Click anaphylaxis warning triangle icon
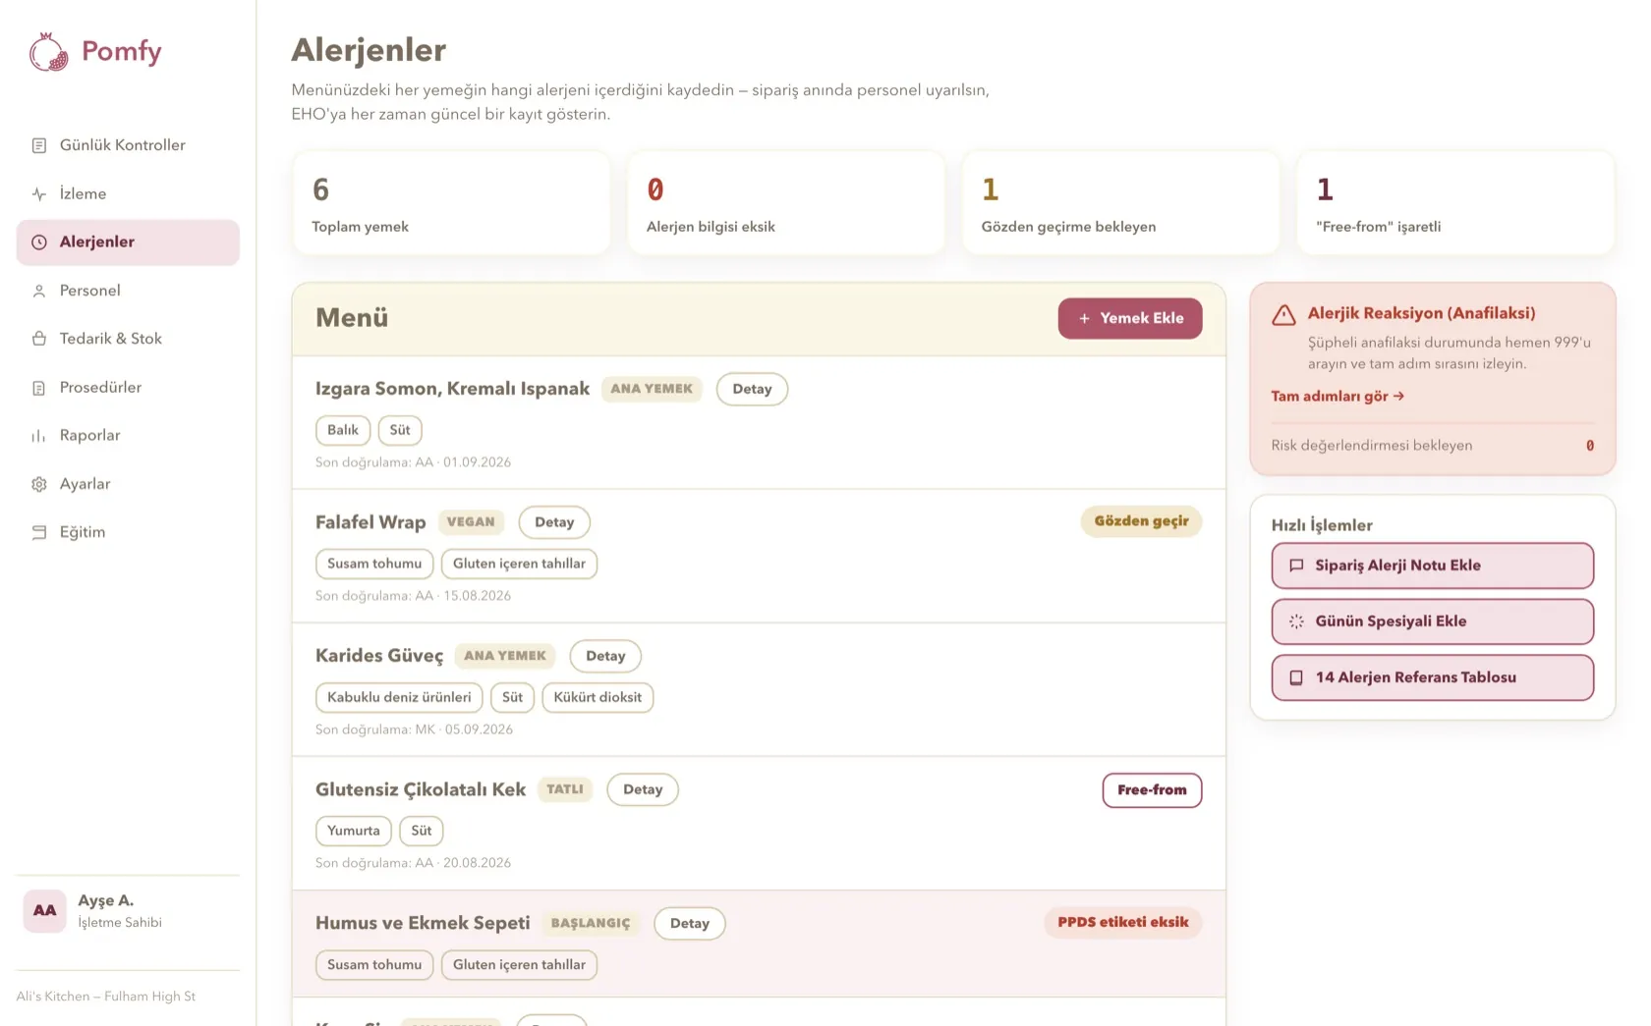The width and height of the screenshot is (1651, 1026). tap(1283, 315)
